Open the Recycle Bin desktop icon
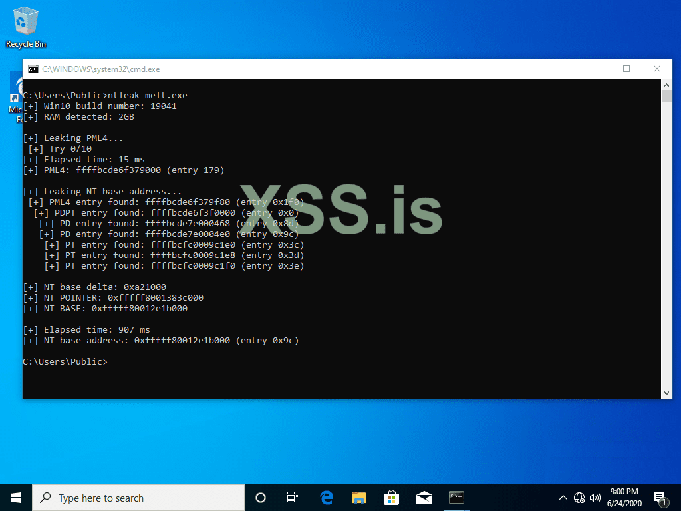Image resolution: width=681 pixels, height=511 pixels. tap(26, 27)
